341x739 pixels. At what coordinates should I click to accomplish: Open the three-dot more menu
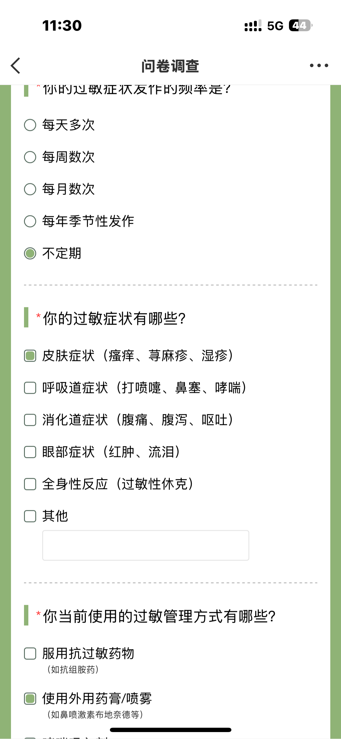coord(319,66)
